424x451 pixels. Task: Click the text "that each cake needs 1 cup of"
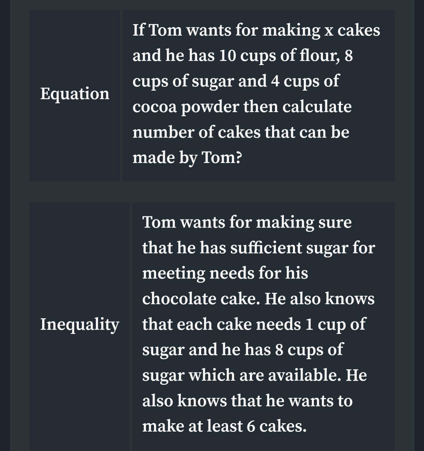[254, 324]
